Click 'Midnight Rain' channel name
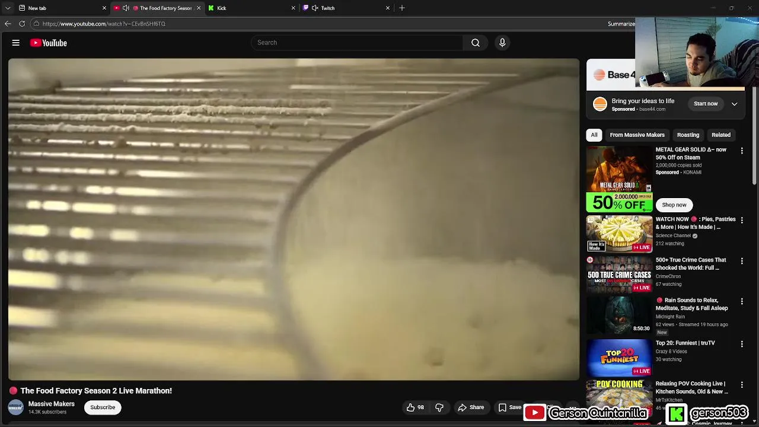The width and height of the screenshot is (759, 427). click(x=670, y=317)
